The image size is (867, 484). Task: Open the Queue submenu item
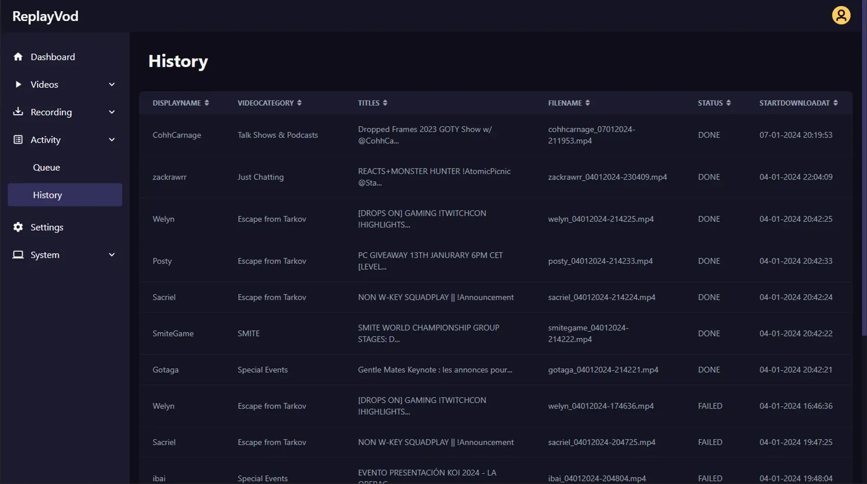click(46, 167)
